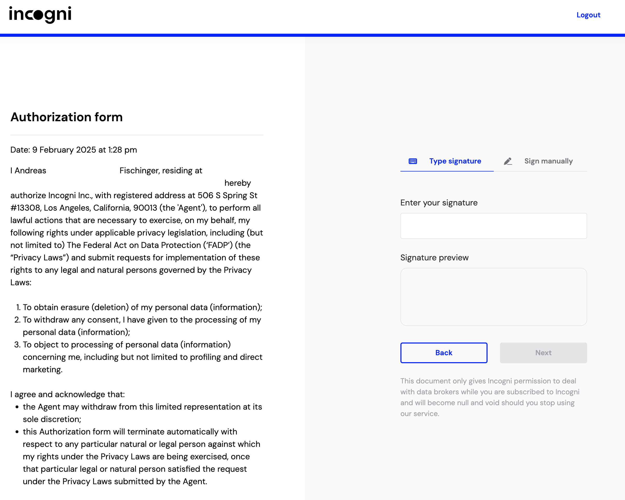The image size is (625, 500).
Task: Switch to the Sign manually tab
Action: click(x=548, y=161)
